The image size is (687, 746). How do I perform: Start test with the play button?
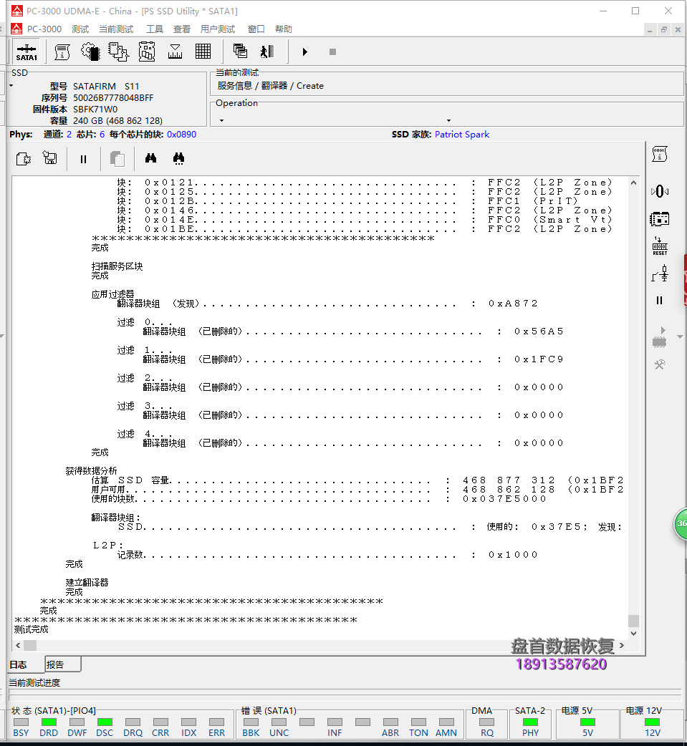tap(304, 52)
